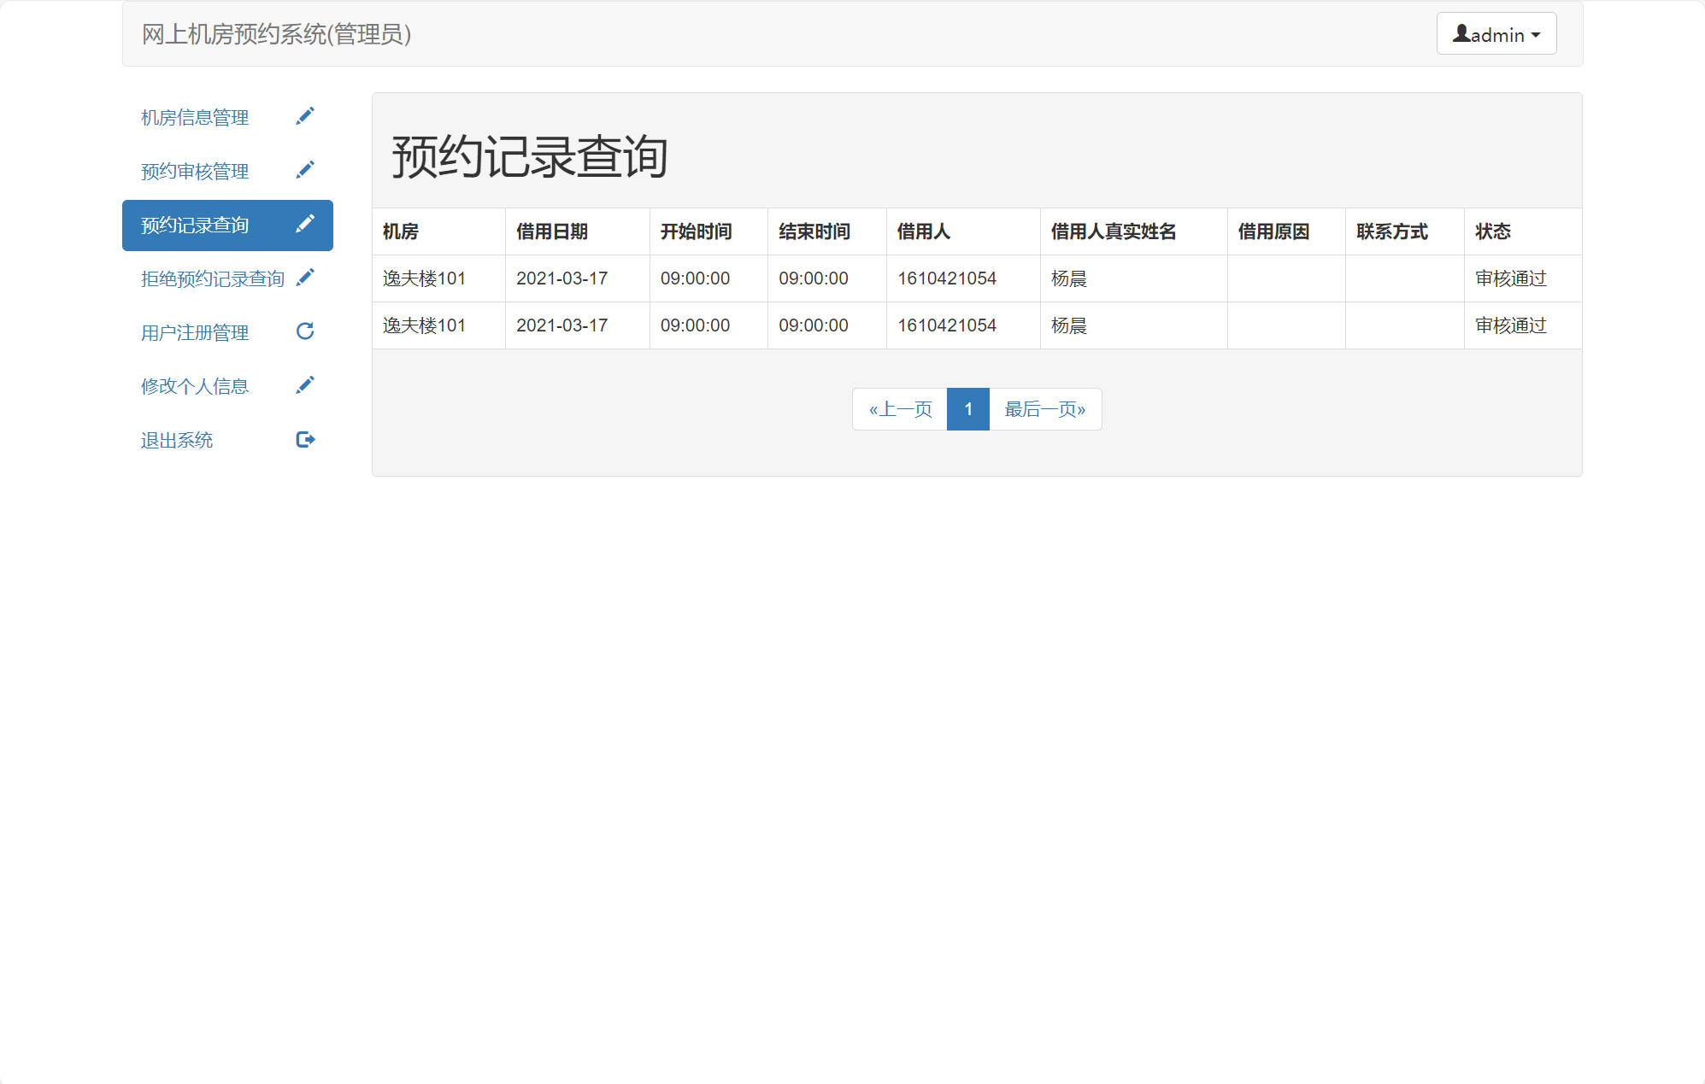Image resolution: width=1705 pixels, height=1084 pixels.
Task: Open 修改个人信息 page
Action: pyautogui.click(x=194, y=386)
